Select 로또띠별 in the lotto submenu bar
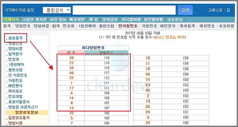Screen dimensions: 238x127 point(227,26)
